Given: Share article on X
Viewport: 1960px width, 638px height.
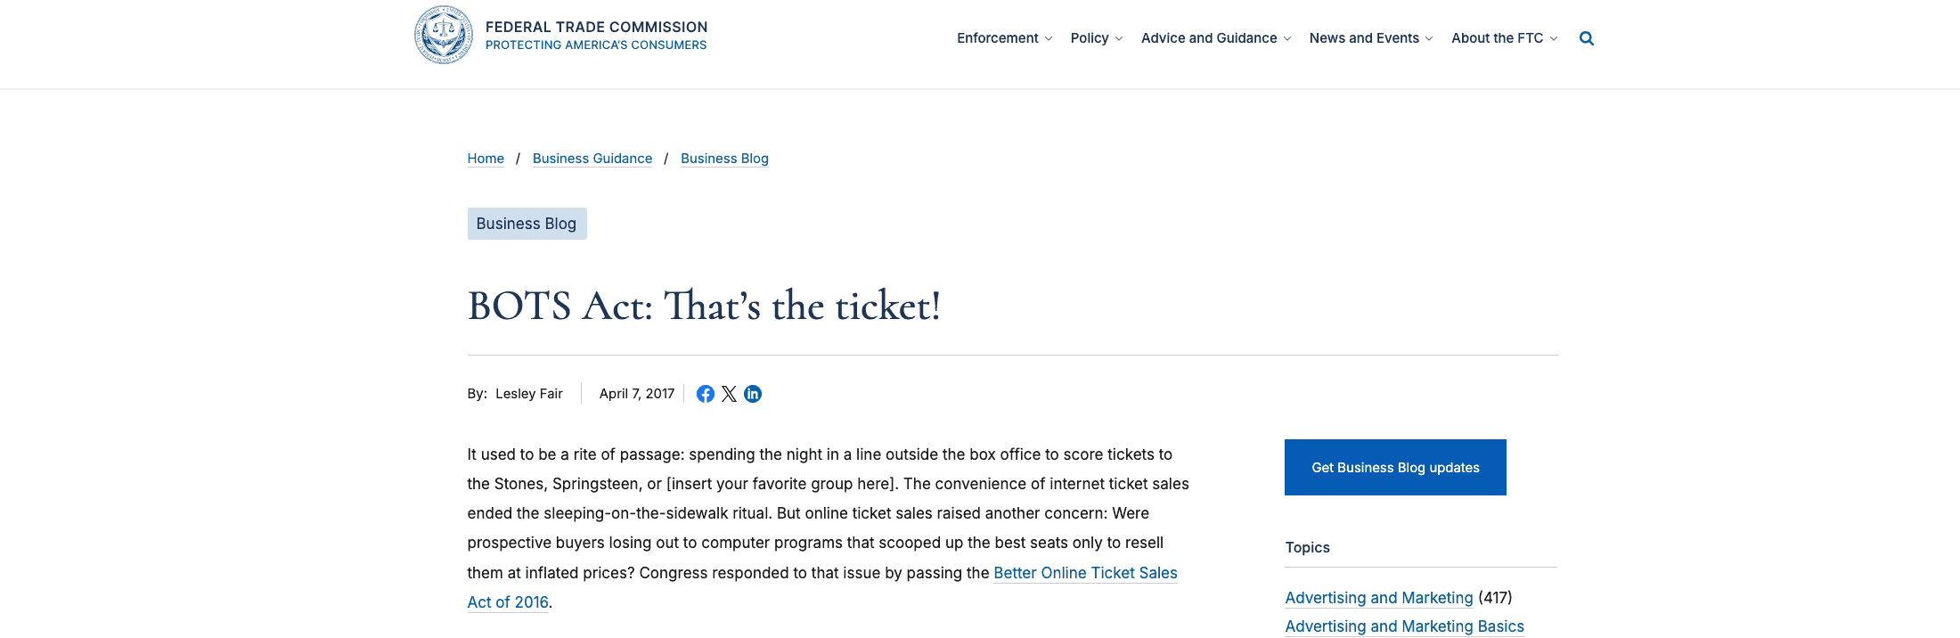Looking at the screenshot, I should 729,394.
